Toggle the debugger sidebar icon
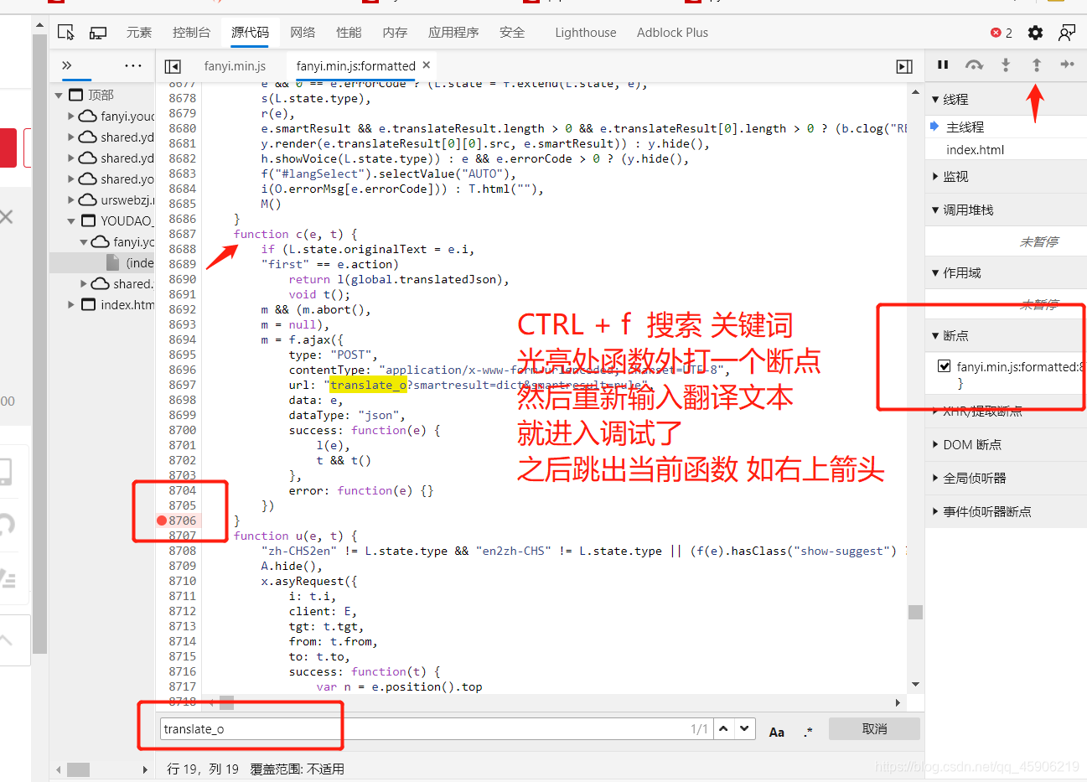The height and width of the screenshot is (782, 1087). pos(904,66)
